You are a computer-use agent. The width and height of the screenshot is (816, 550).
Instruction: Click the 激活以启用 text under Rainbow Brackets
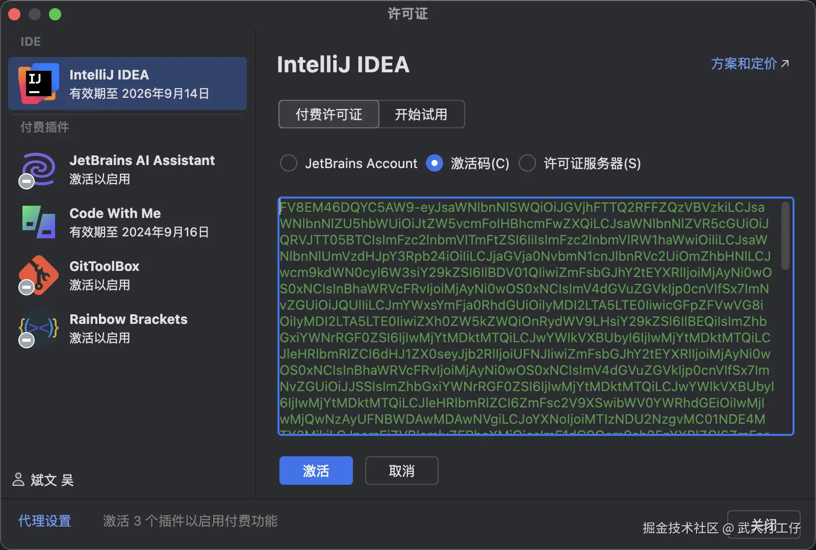pos(100,338)
